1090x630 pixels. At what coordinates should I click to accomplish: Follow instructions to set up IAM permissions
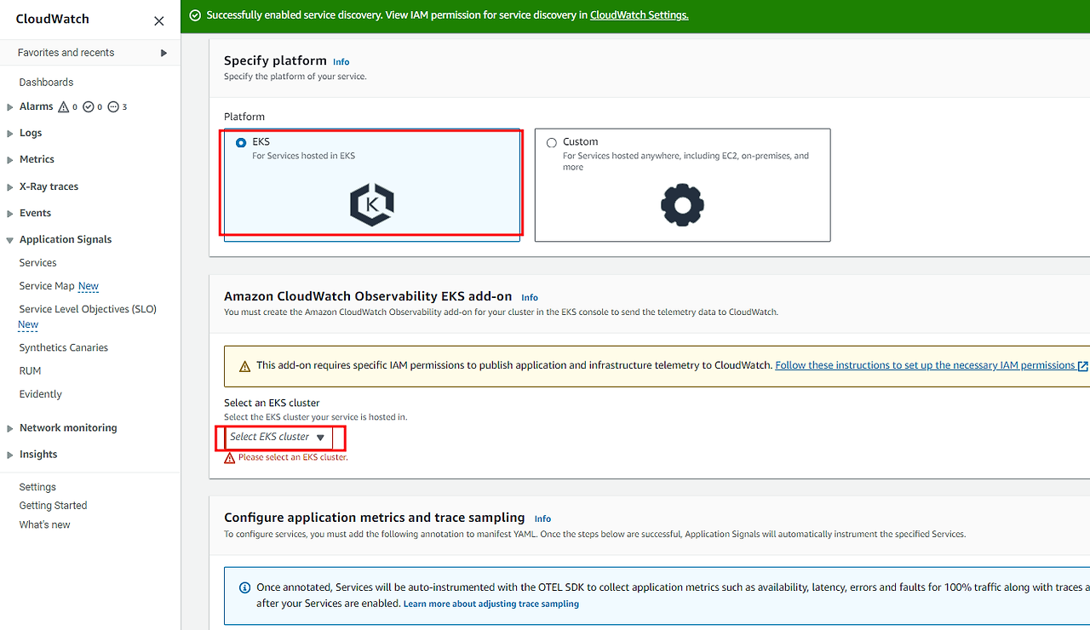pyautogui.click(x=925, y=365)
